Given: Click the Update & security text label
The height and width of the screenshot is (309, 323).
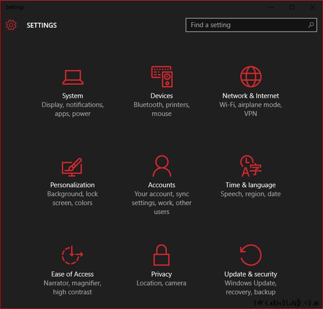Looking at the screenshot, I should [251, 274].
